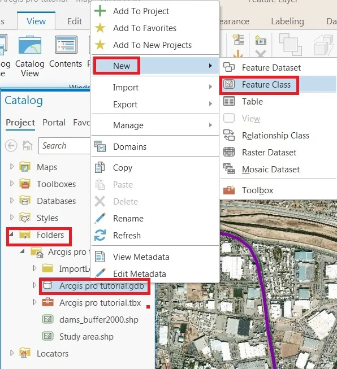Click inside the Catalog Search field
The height and width of the screenshot is (369, 337).
pyautogui.click(x=64, y=146)
